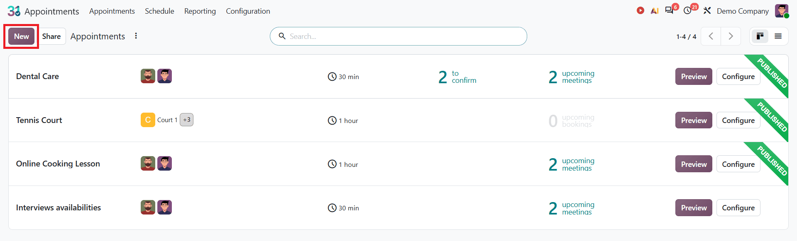View Dental Care 2 to confirm
This screenshot has width=797, height=241.
pyautogui.click(x=457, y=77)
